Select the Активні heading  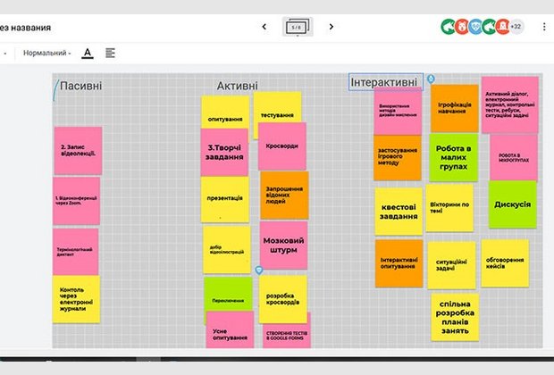(x=237, y=86)
